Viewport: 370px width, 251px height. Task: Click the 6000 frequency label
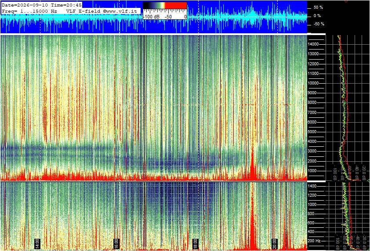312,122
